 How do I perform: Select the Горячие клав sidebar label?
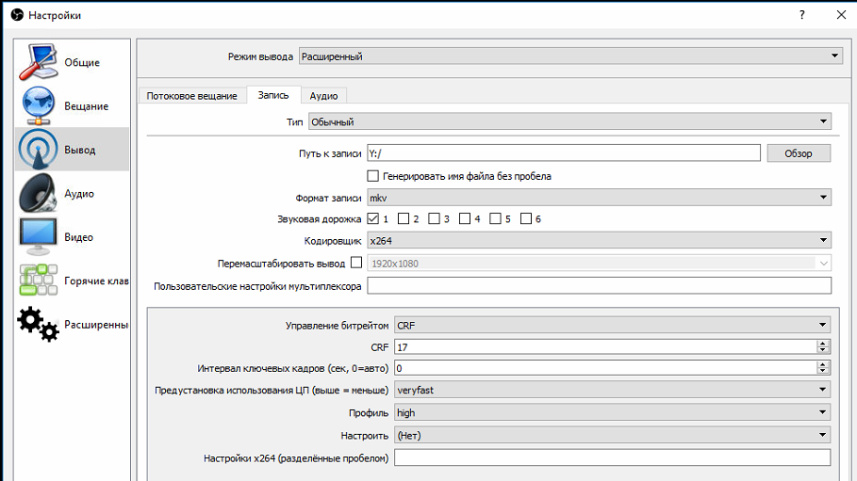(x=96, y=281)
